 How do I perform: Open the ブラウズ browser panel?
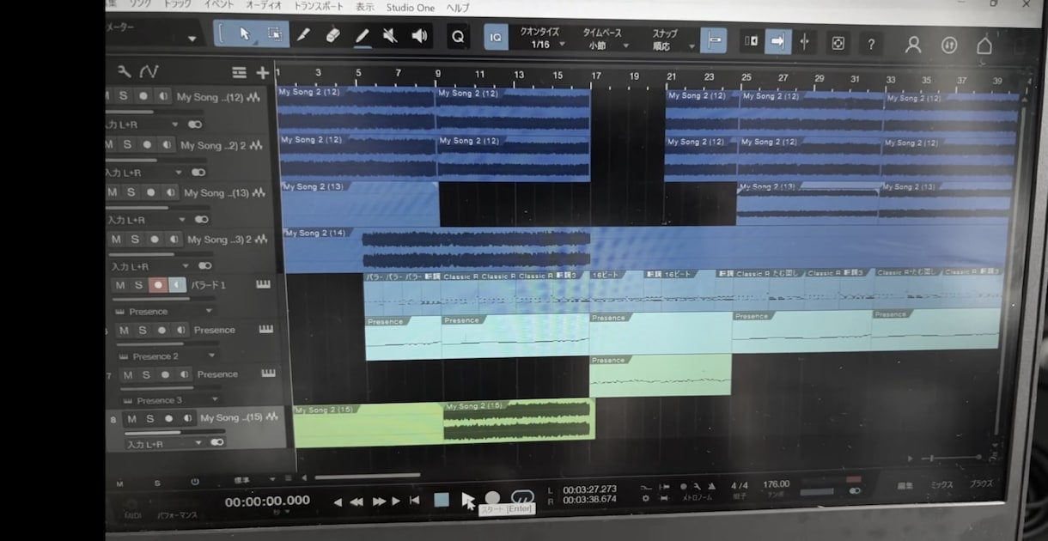[981, 484]
